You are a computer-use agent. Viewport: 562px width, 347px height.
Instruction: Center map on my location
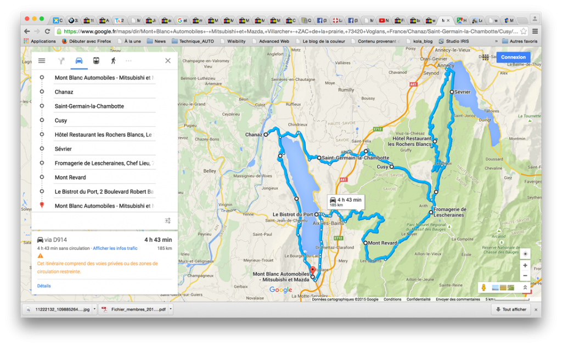click(x=525, y=254)
